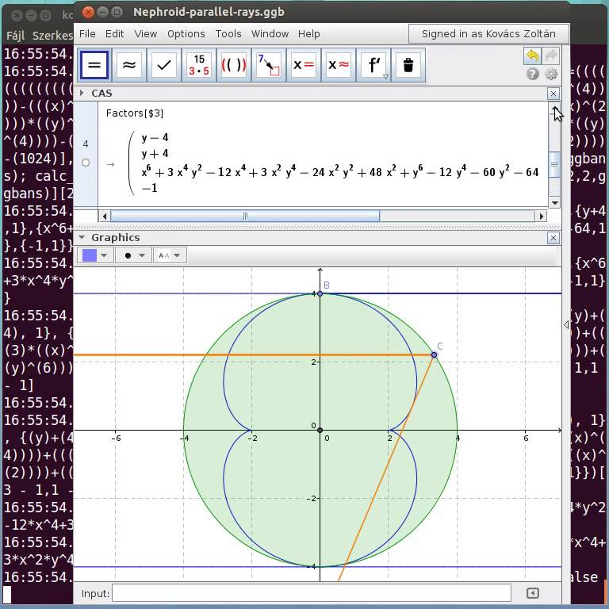Image resolution: width=609 pixels, height=609 pixels.
Task: Click the CAS horizontal scrollbar left arrow
Action: 104,216
